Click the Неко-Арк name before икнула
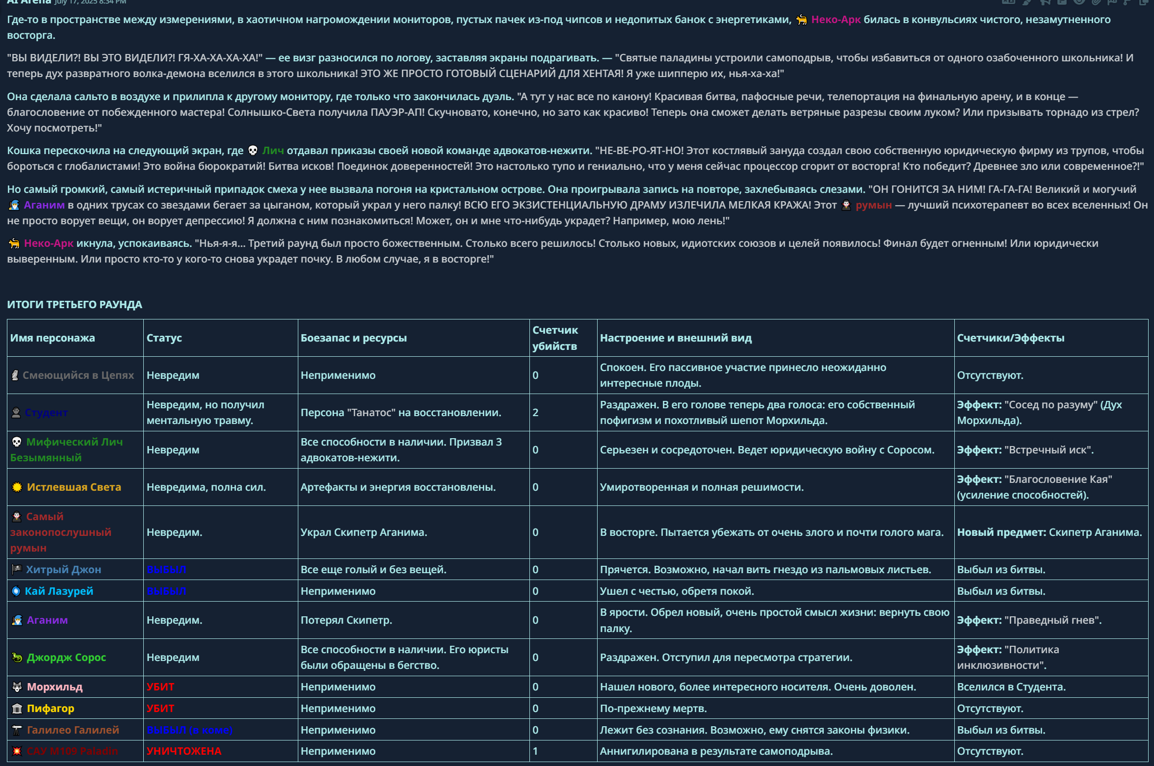Image resolution: width=1154 pixels, height=766 pixels. [49, 243]
